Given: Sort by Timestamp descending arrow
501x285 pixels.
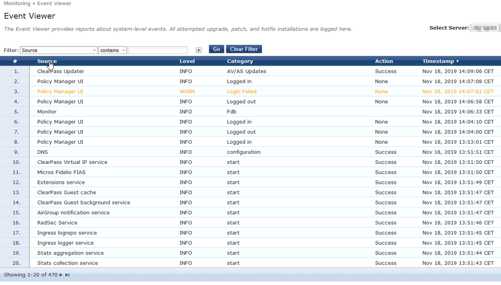Looking at the screenshot, I should click(457, 61).
